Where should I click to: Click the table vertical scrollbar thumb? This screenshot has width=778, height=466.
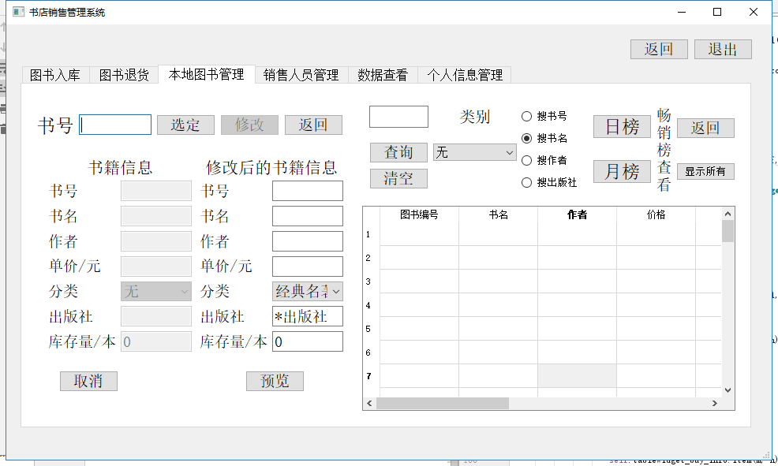click(x=728, y=231)
